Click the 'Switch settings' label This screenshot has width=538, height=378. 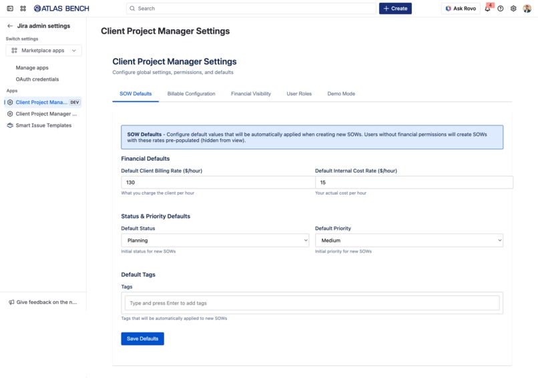pyautogui.click(x=22, y=39)
